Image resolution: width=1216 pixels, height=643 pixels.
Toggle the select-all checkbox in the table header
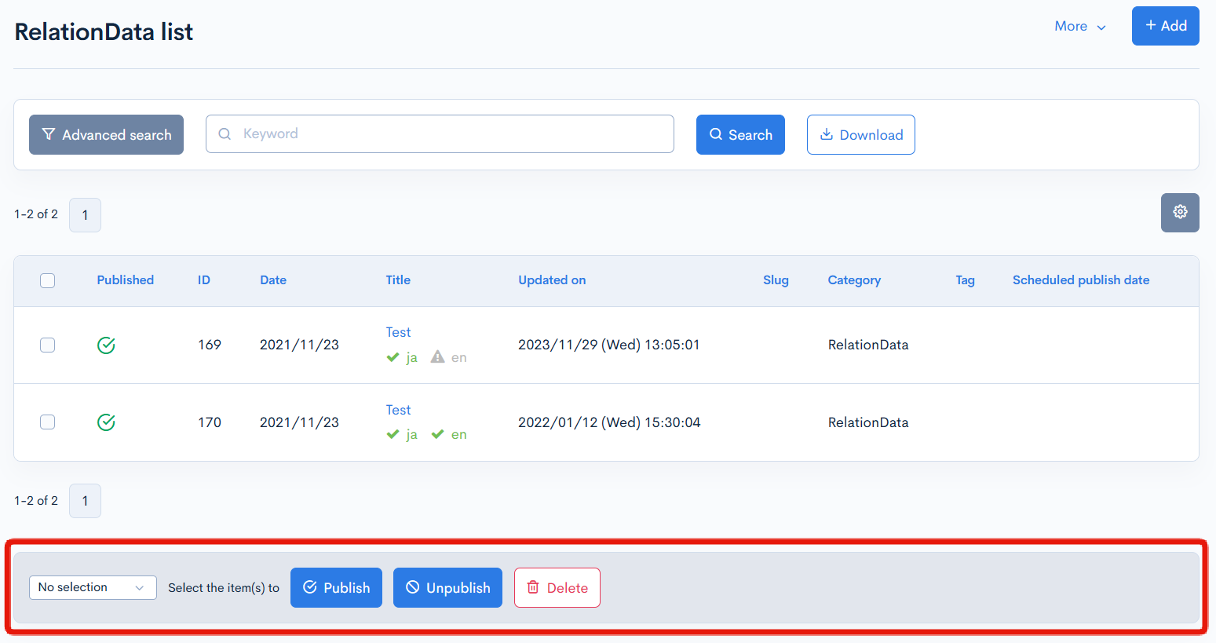(47, 280)
